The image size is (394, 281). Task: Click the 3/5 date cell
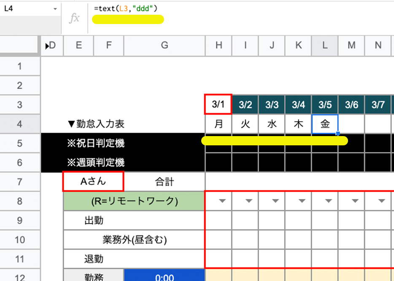click(x=325, y=104)
